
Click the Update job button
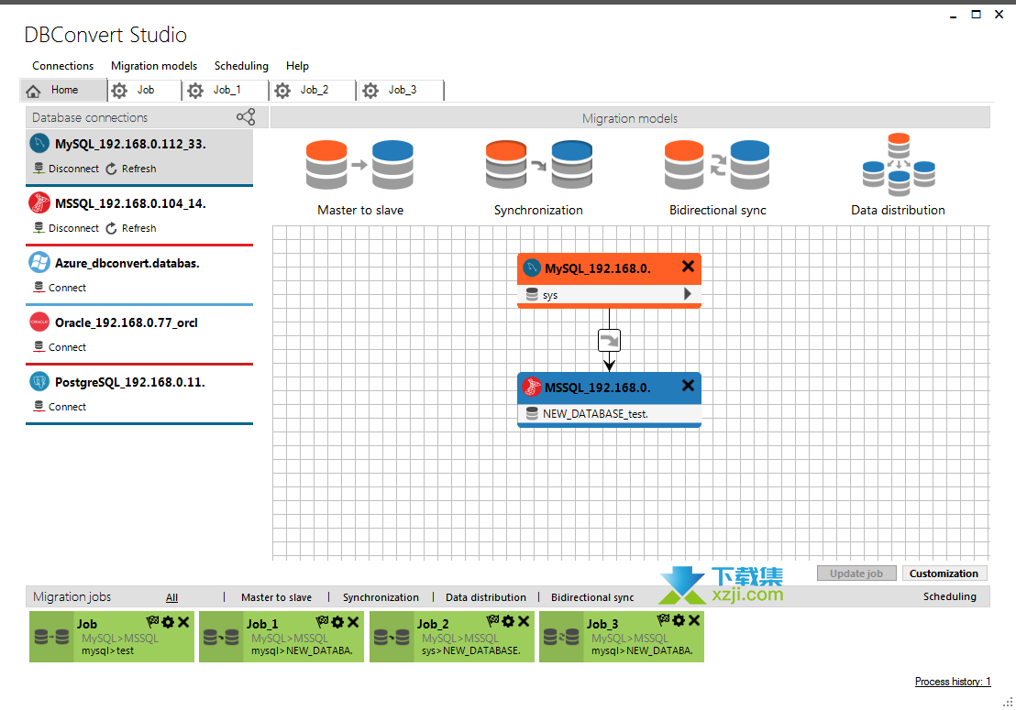point(856,573)
